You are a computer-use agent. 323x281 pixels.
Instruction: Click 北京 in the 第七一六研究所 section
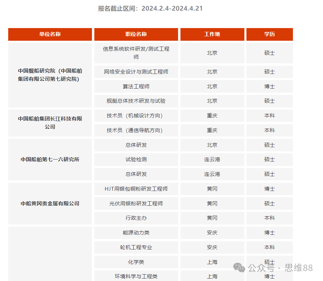(212, 145)
